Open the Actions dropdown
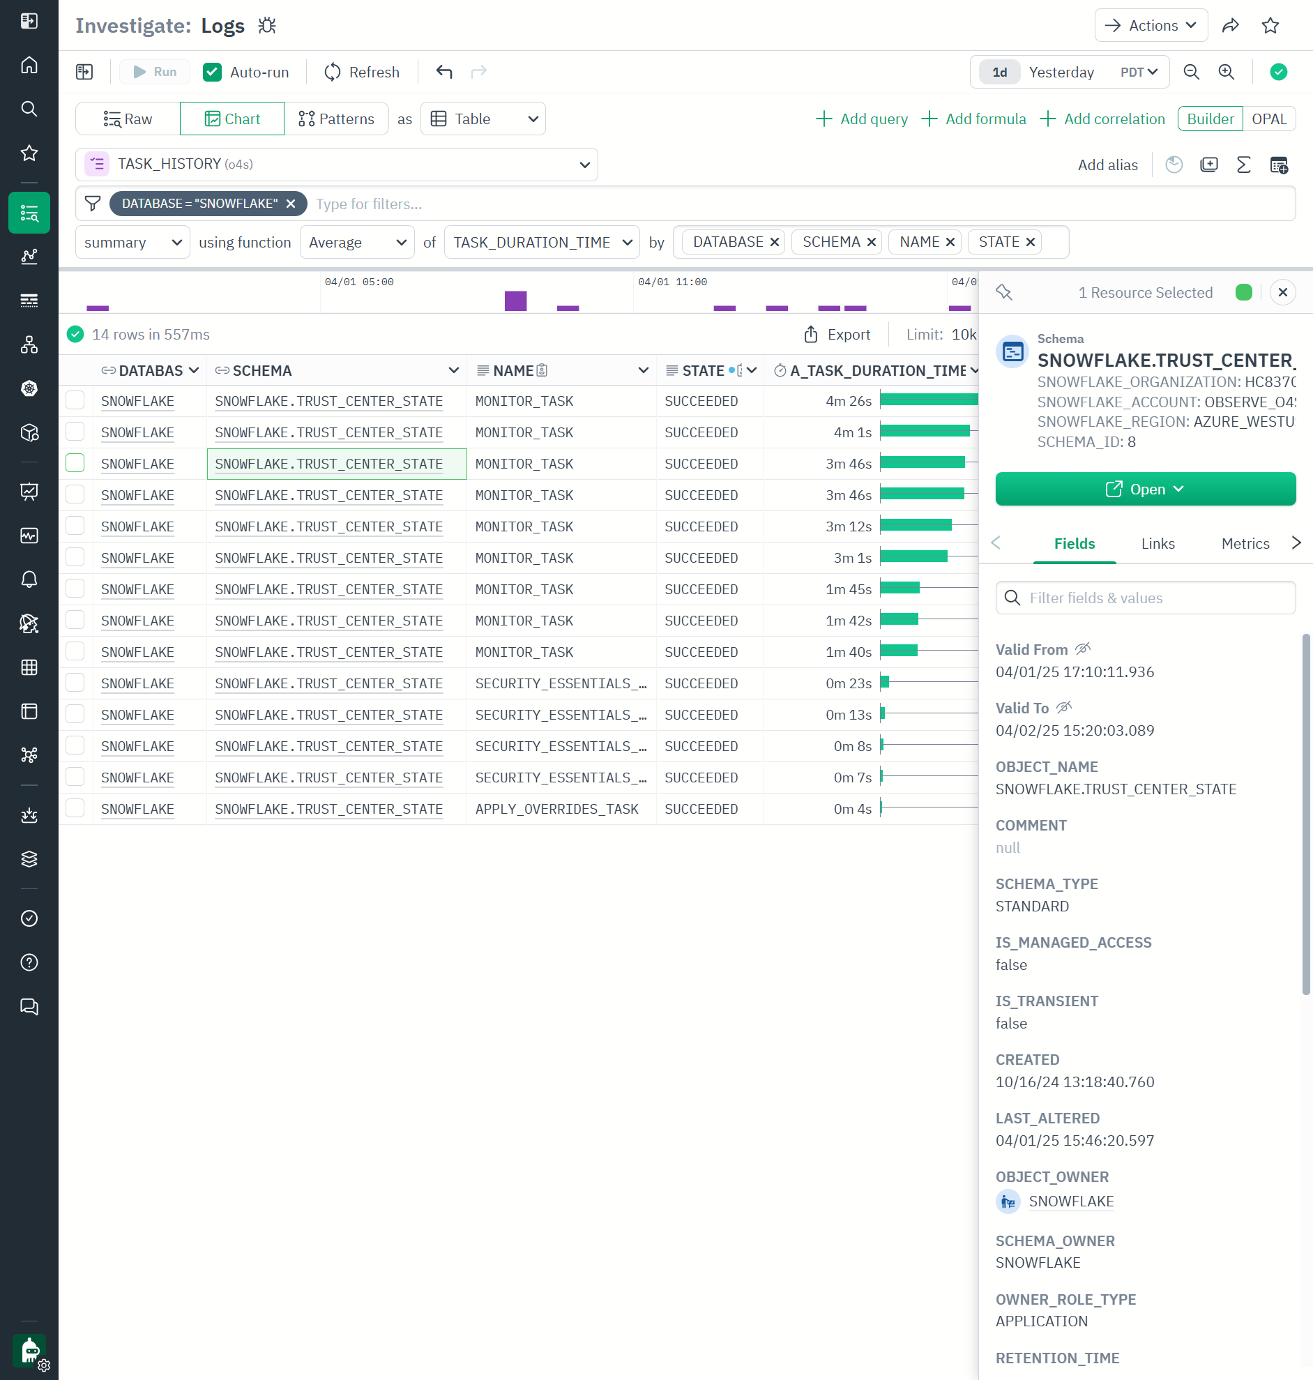Image resolution: width=1313 pixels, height=1380 pixels. pos(1151,26)
